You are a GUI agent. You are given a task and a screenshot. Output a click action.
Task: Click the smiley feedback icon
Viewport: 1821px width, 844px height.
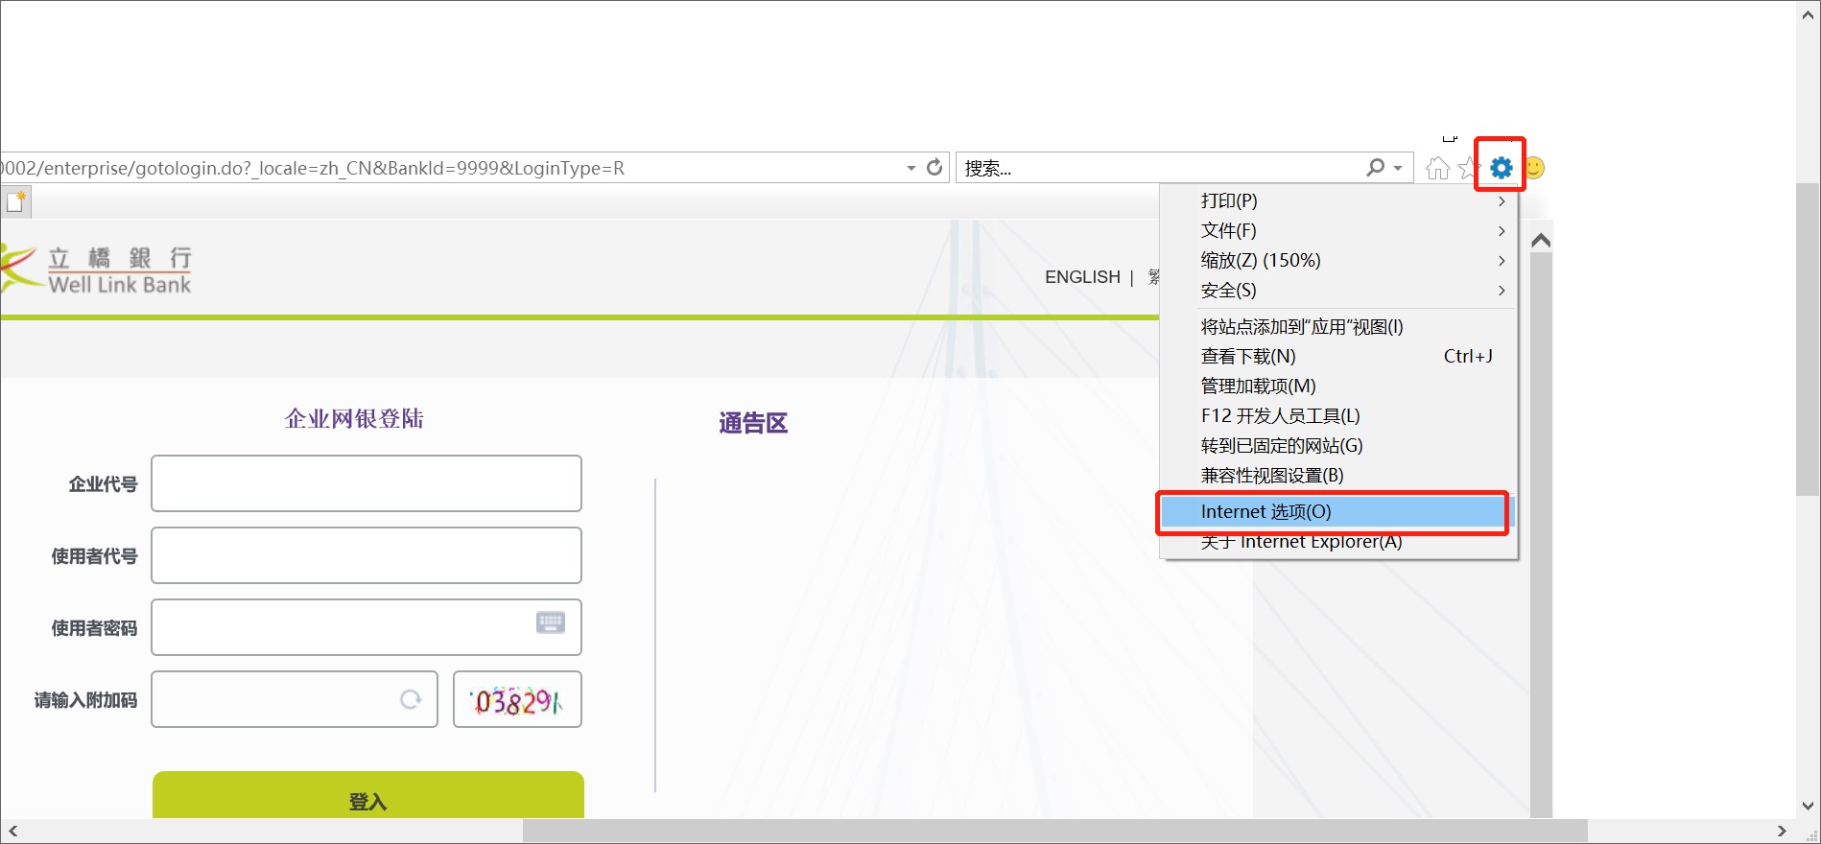[1535, 169]
